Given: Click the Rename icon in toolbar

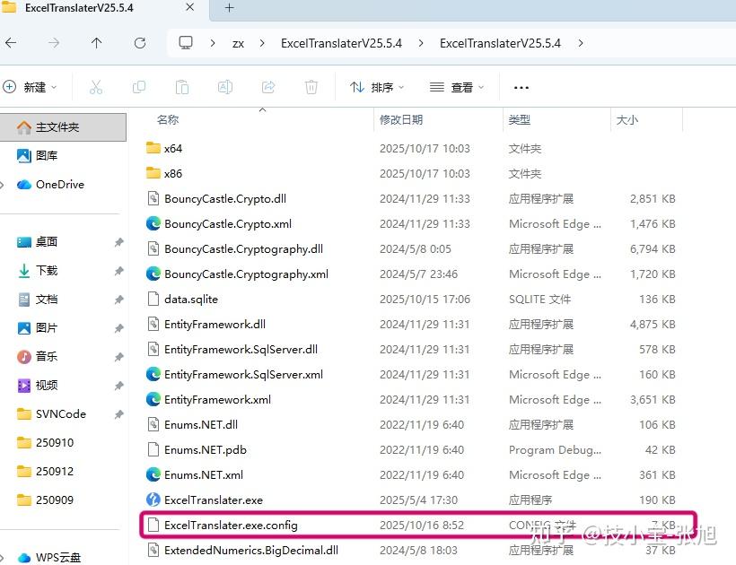Looking at the screenshot, I should [x=225, y=87].
